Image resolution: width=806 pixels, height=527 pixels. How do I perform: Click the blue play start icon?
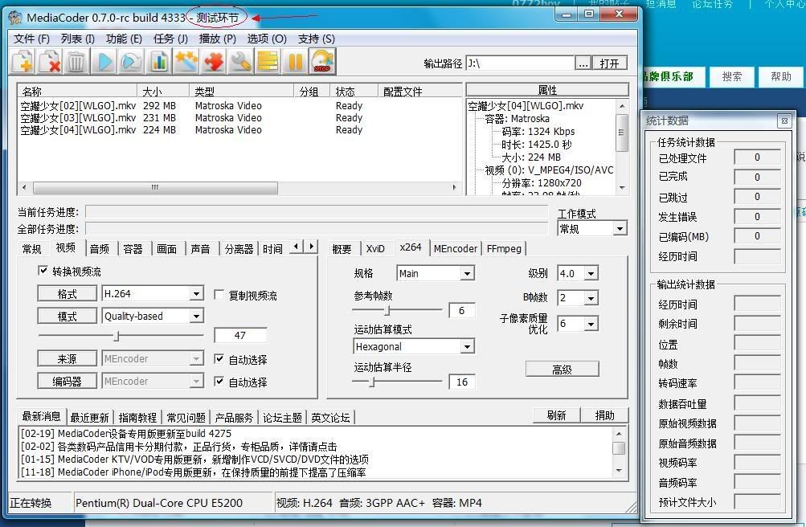pyautogui.click(x=104, y=61)
